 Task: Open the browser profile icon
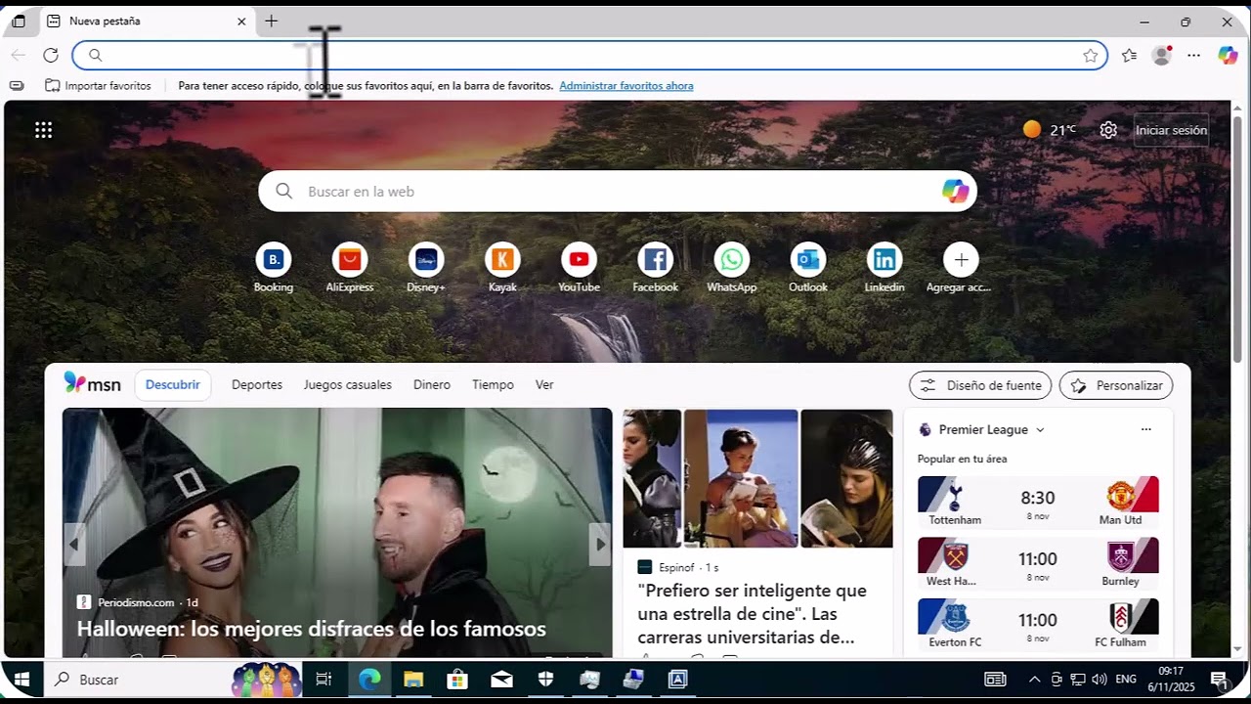point(1161,56)
